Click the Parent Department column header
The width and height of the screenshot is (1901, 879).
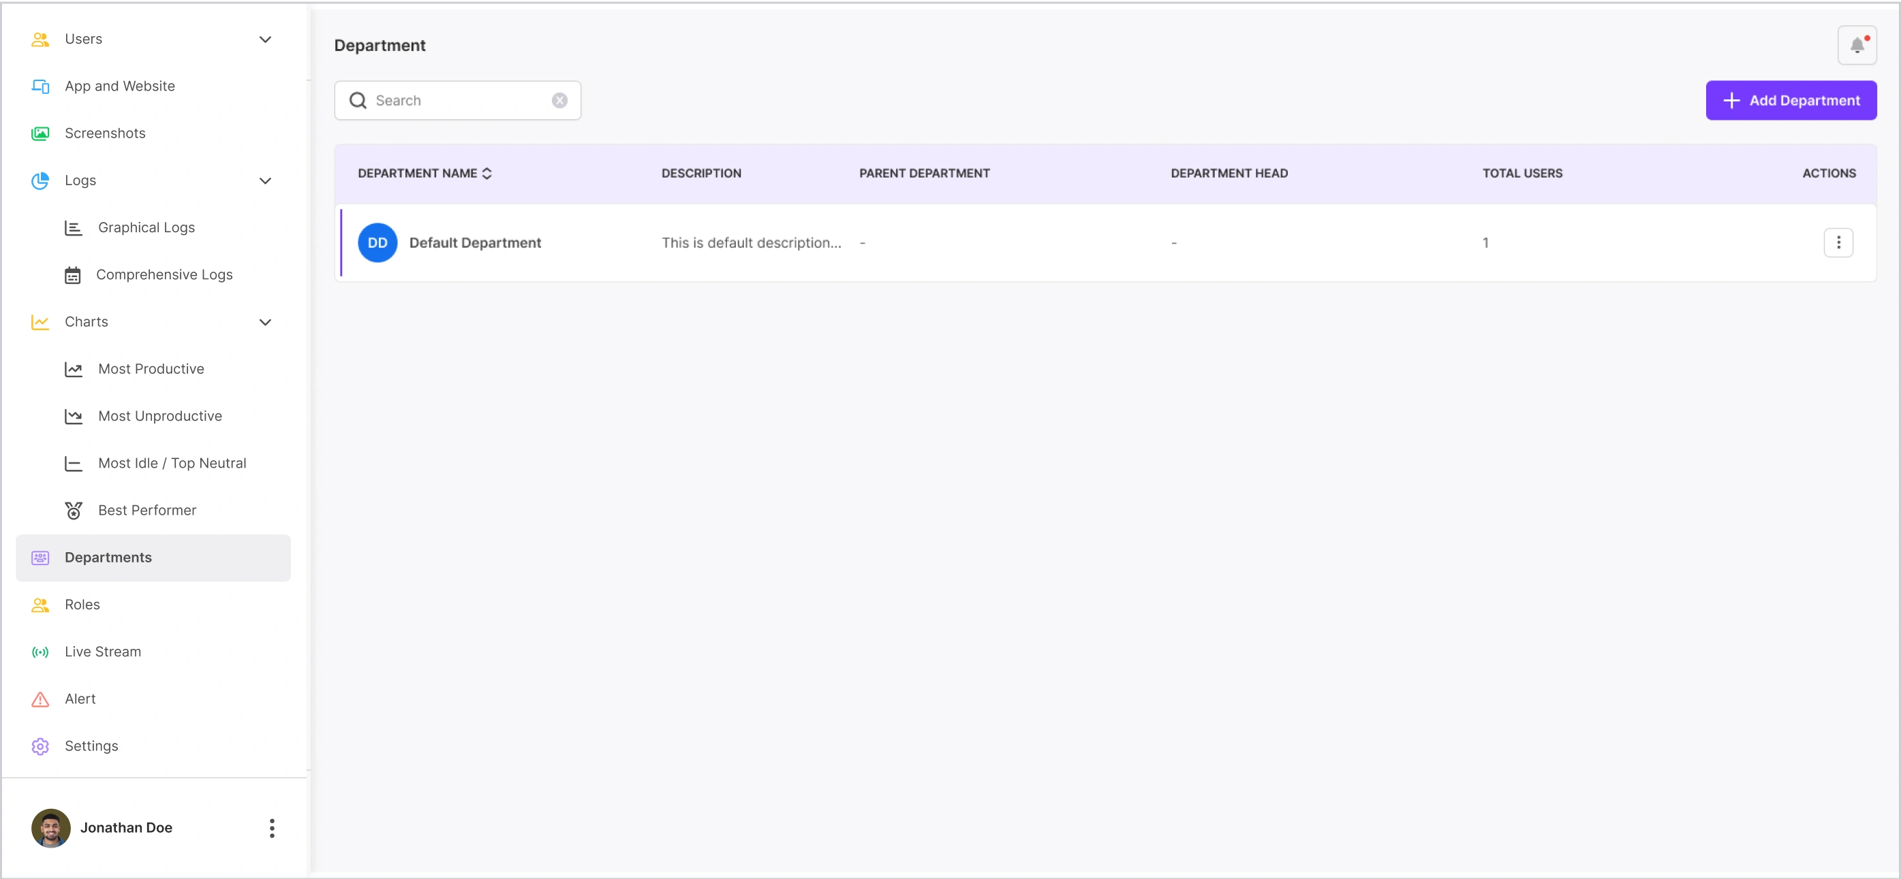(x=925, y=174)
